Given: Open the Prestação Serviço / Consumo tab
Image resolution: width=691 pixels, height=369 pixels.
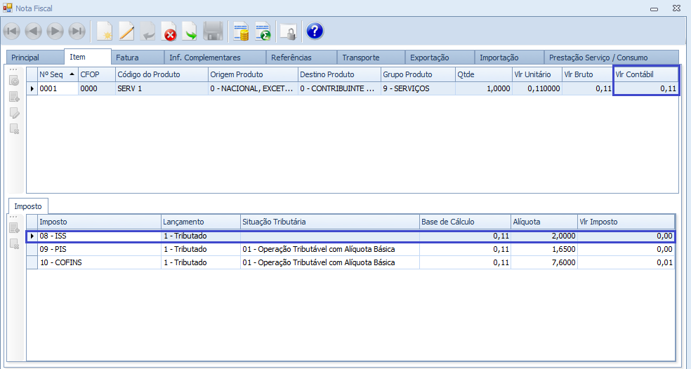Looking at the screenshot, I should coord(598,58).
